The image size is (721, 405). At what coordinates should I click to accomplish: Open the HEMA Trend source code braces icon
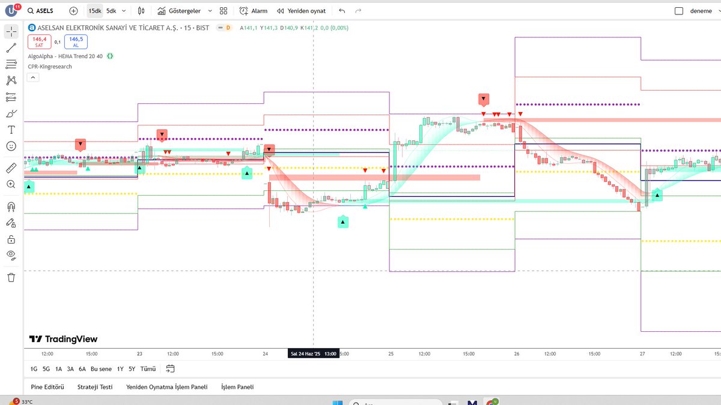[x=111, y=56]
